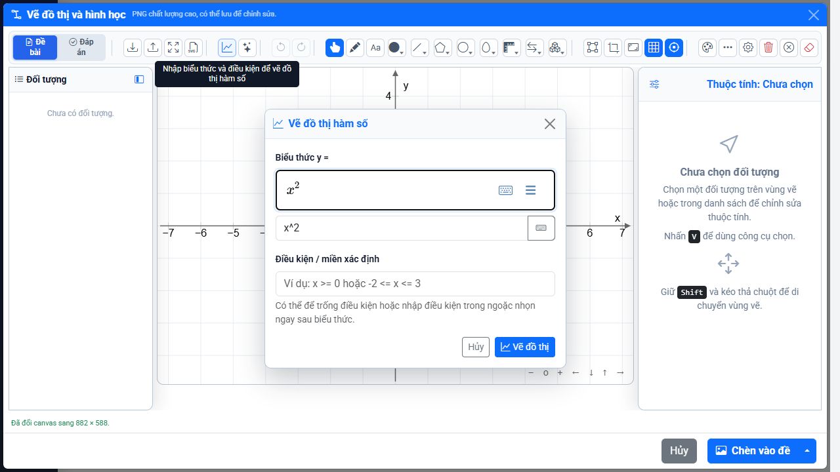Expand the polygon tool dropdown
The height and width of the screenshot is (472, 840).
443,47
